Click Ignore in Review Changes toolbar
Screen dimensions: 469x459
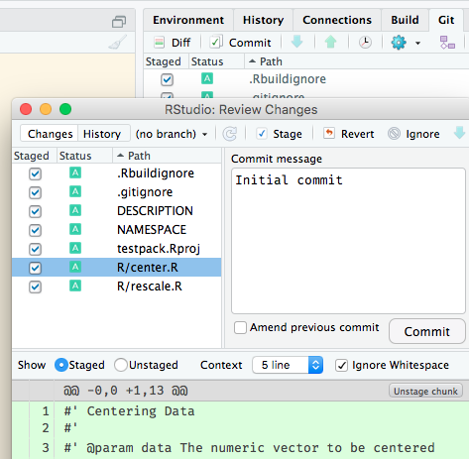click(x=413, y=134)
